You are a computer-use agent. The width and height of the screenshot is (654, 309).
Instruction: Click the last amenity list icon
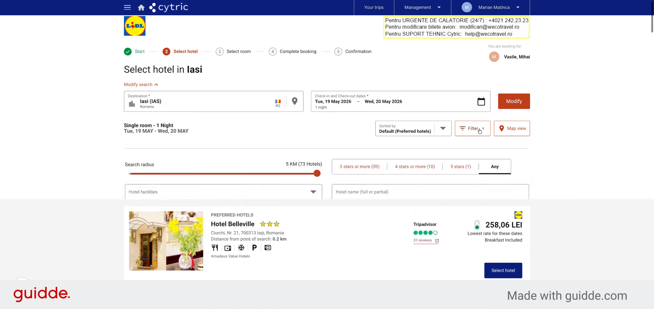[x=268, y=248]
